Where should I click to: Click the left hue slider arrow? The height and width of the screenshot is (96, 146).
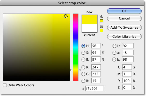[71, 70]
